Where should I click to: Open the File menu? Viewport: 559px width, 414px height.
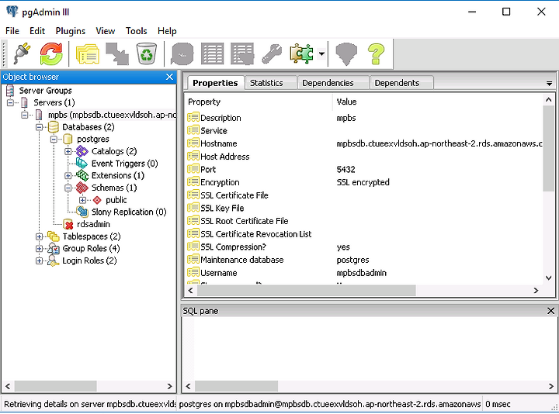(12, 31)
